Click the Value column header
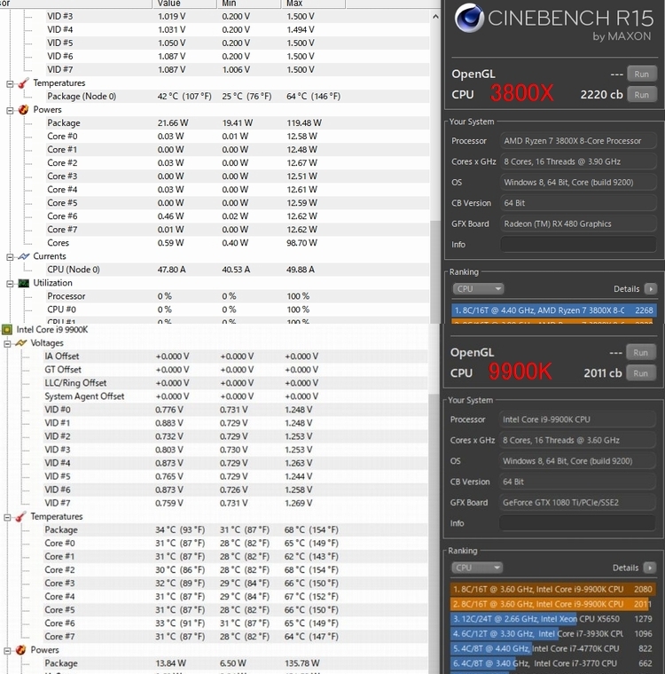Image resolution: width=665 pixels, height=674 pixels. tap(184, 4)
